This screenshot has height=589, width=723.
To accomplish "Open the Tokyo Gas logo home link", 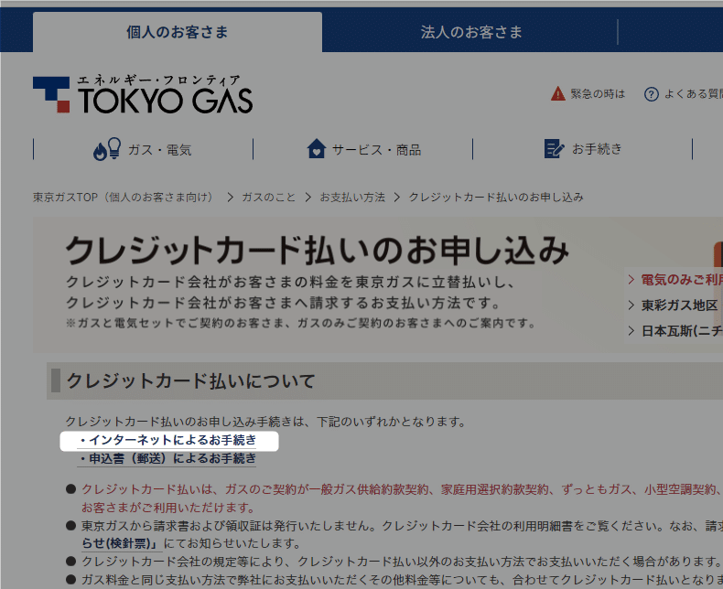I will pos(143,94).
